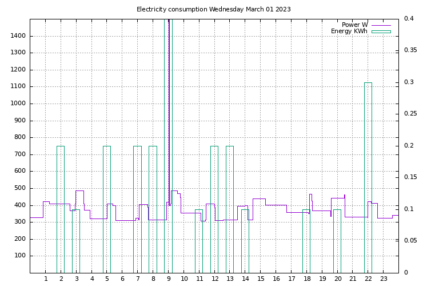
Task: Click the green Energy KWh legend box sample
Action: [381, 31]
